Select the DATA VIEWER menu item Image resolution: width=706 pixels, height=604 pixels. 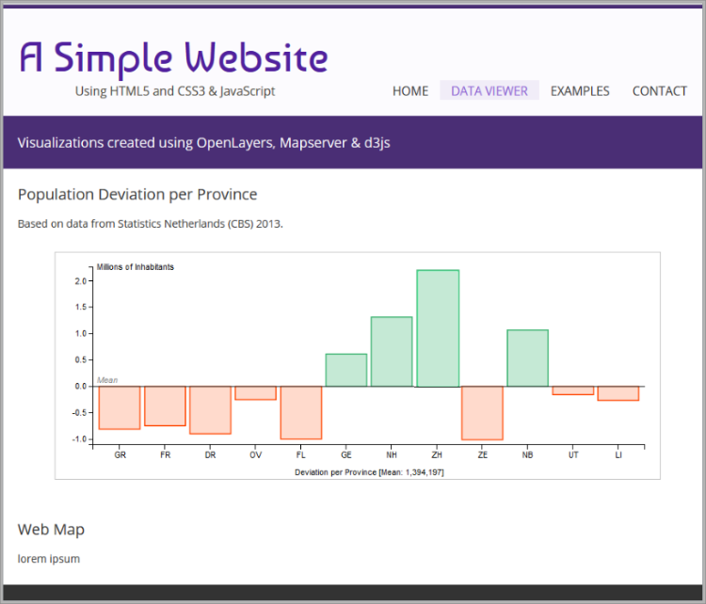(x=489, y=90)
